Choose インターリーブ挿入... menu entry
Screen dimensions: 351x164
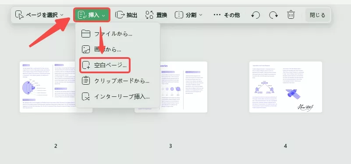point(118,96)
